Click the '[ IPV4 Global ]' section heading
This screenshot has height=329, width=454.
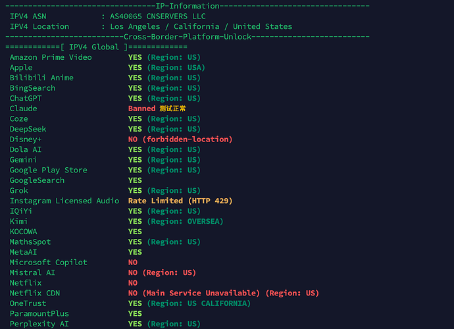94,47
